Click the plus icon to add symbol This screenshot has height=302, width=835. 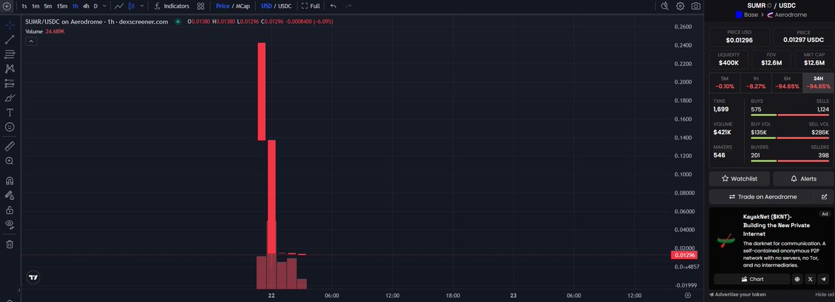[x=8, y=6]
